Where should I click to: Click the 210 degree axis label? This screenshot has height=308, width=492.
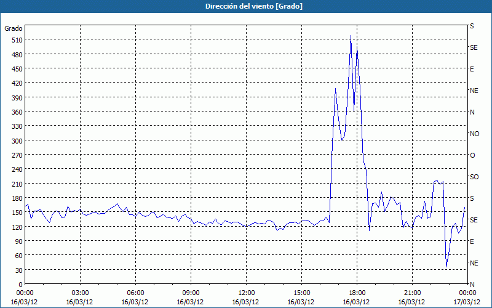tap(17, 184)
